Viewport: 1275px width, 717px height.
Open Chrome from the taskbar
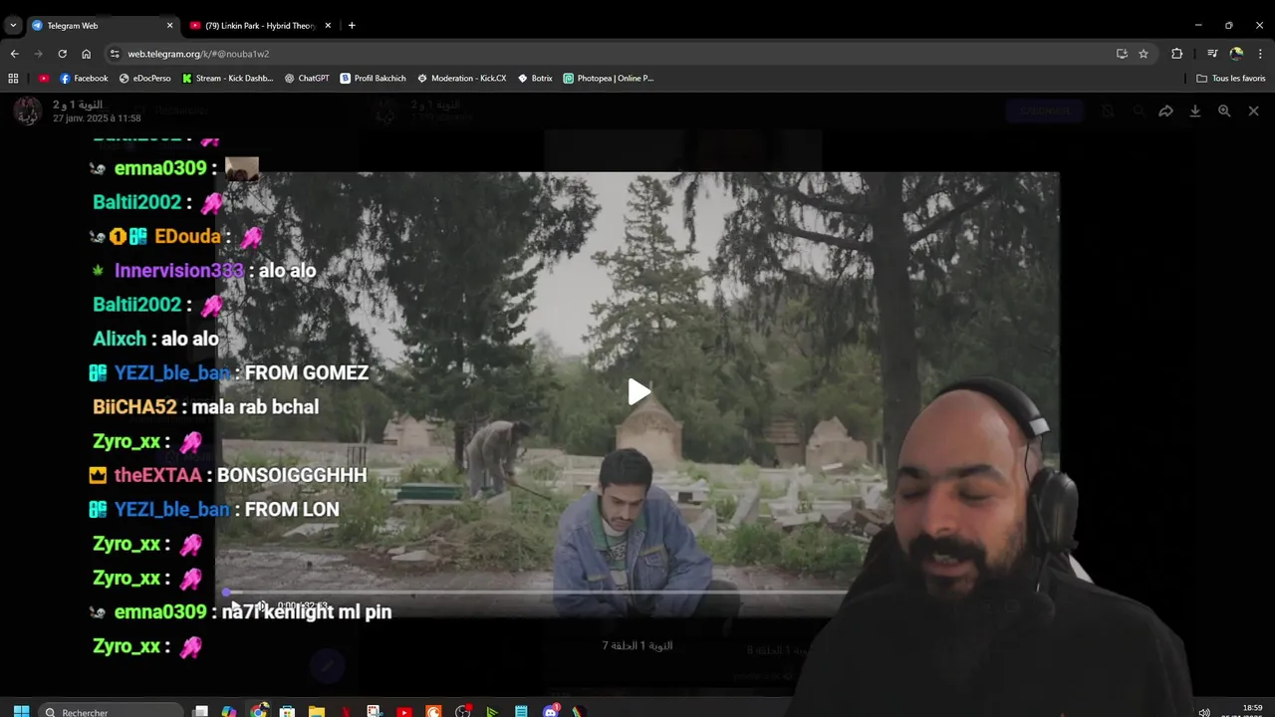(259, 711)
